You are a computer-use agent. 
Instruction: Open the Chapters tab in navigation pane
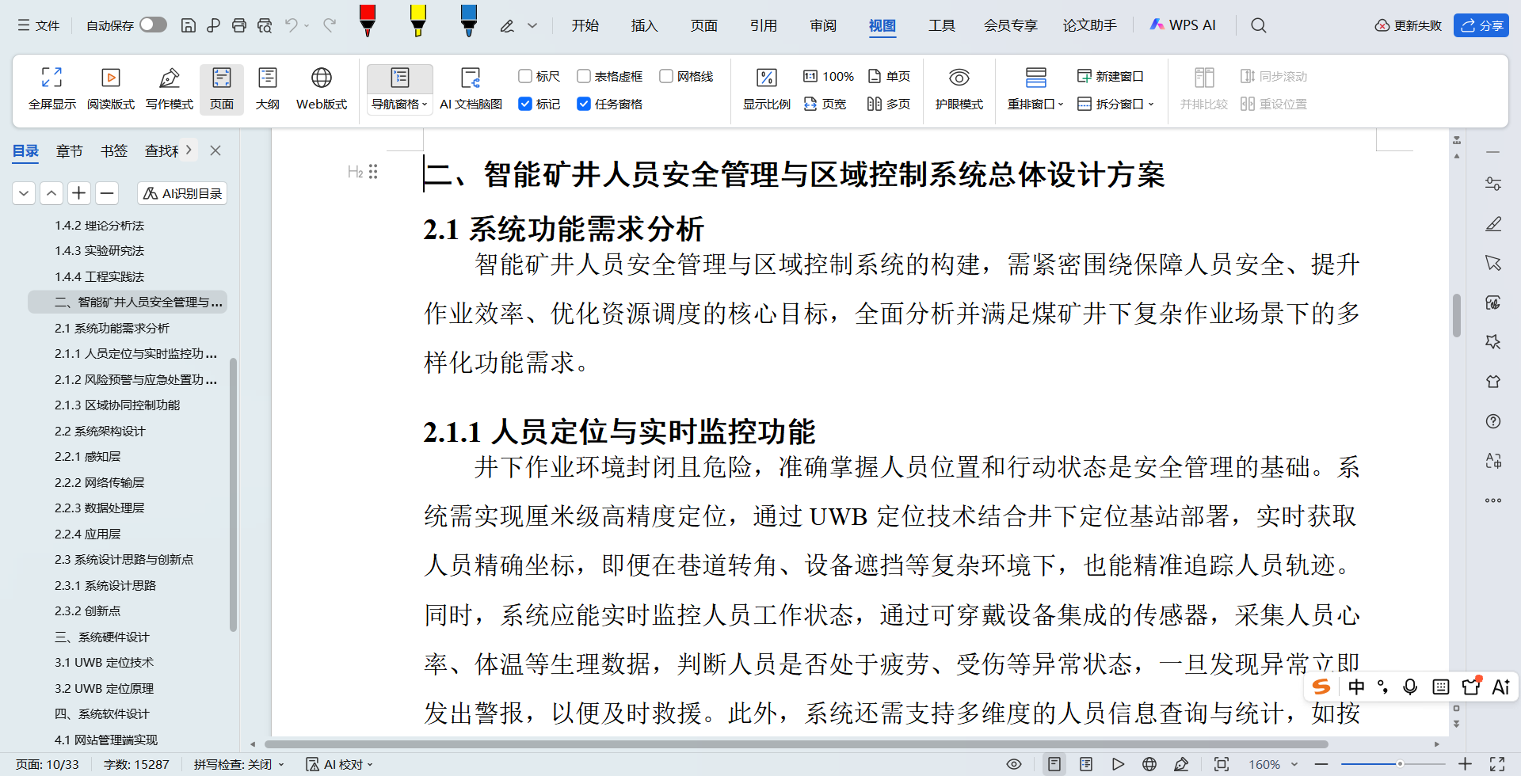(70, 150)
